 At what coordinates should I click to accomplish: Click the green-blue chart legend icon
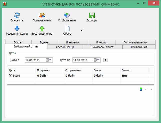tap(141, 89)
